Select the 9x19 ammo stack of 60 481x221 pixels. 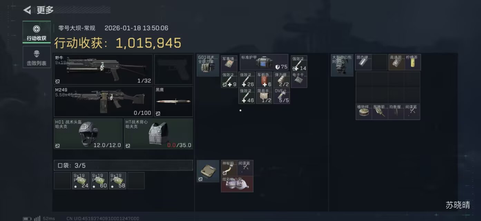pos(99,181)
